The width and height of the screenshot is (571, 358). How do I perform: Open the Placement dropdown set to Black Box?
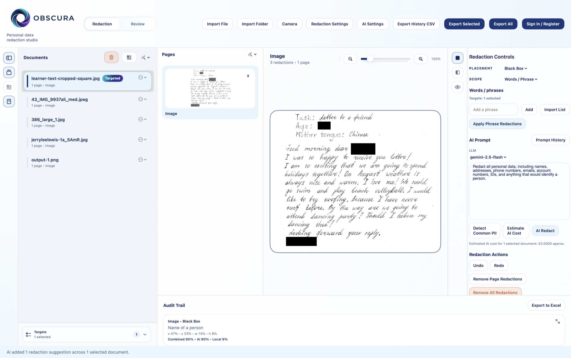point(515,68)
